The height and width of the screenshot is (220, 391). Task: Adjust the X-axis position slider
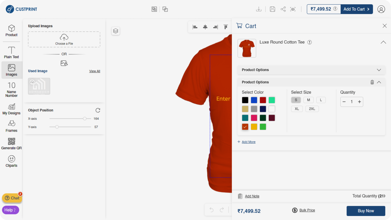(70, 118)
